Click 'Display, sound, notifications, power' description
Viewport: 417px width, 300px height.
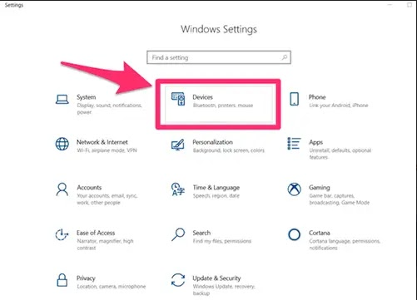[x=109, y=109]
